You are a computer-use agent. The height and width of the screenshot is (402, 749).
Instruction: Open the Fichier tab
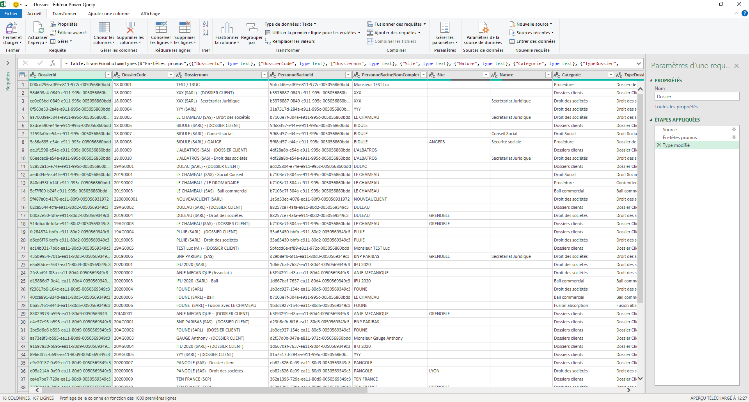coord(11,14)
